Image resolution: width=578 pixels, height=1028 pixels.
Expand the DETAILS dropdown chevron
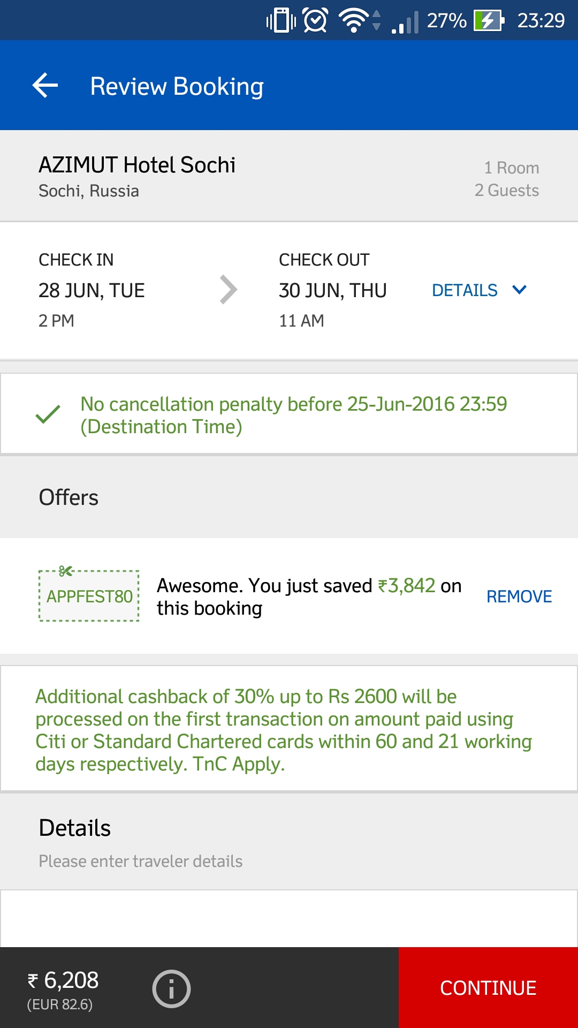(519, 290)
